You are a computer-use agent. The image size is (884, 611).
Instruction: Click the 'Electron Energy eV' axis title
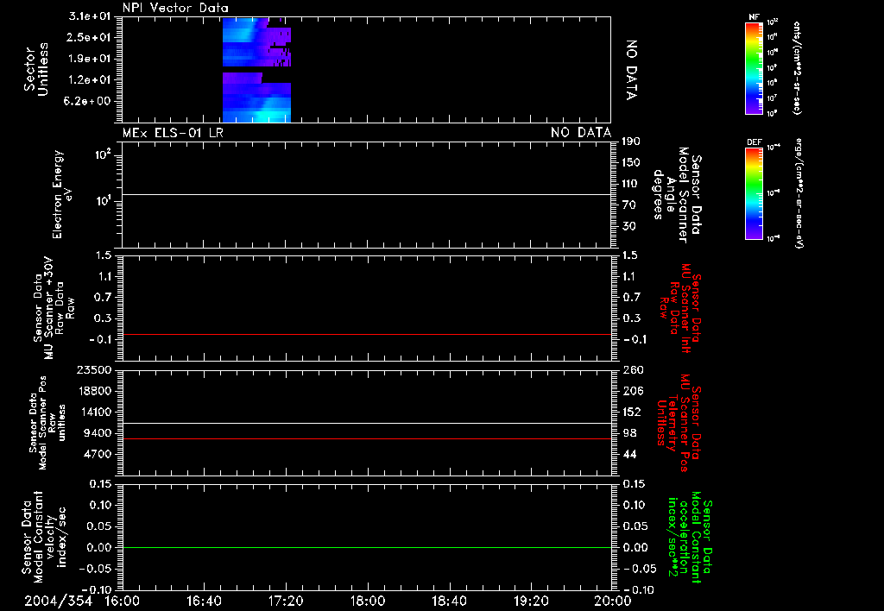click(62, 194)
